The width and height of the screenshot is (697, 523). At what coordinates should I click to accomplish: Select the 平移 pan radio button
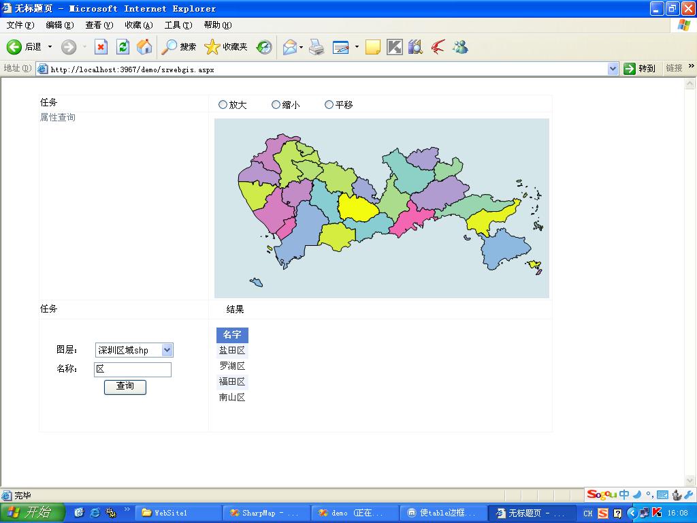coord(329,104)
